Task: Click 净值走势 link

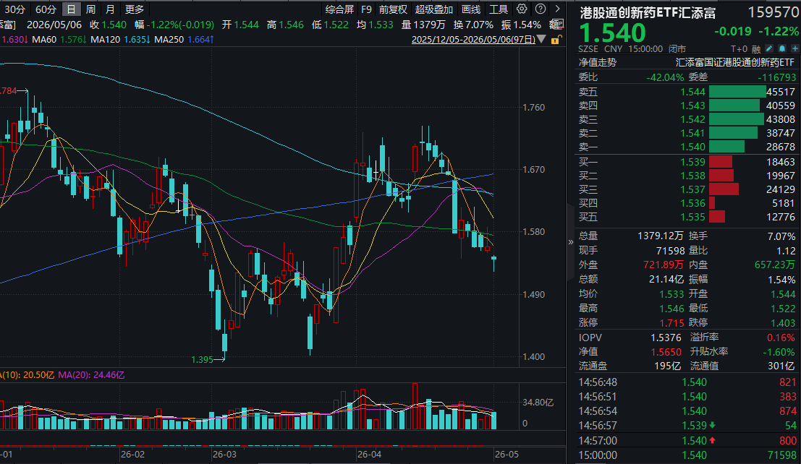Action: (597, 62)
